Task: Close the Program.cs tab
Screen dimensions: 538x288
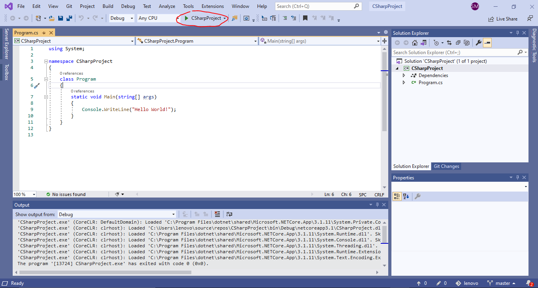Action: click(51, 33)
